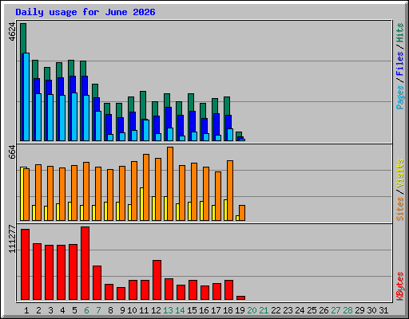
Task: Click the 'Files' legend label
Action: [x=400, y=64]
